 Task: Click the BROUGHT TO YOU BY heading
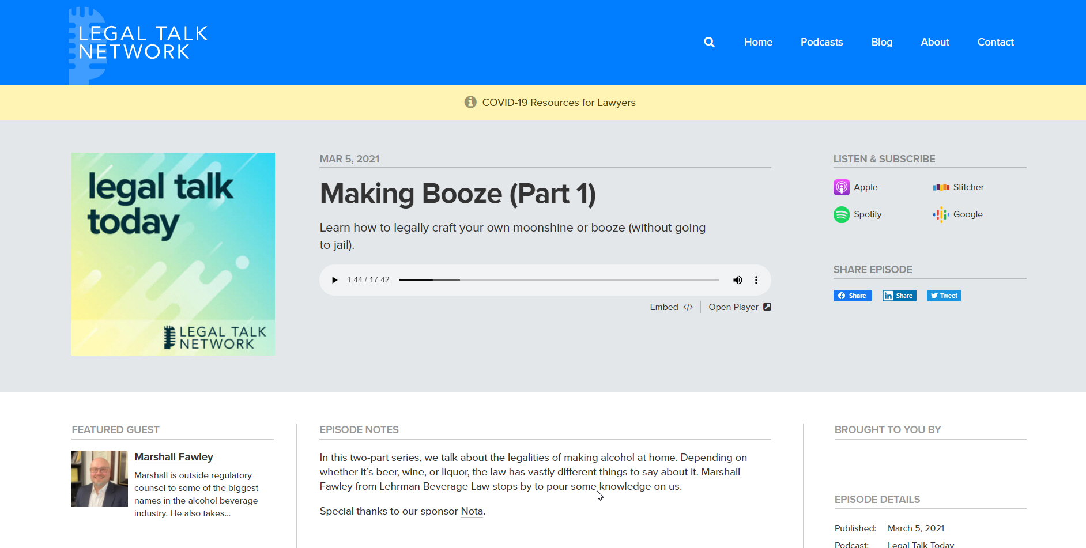[x=888, y=430]
